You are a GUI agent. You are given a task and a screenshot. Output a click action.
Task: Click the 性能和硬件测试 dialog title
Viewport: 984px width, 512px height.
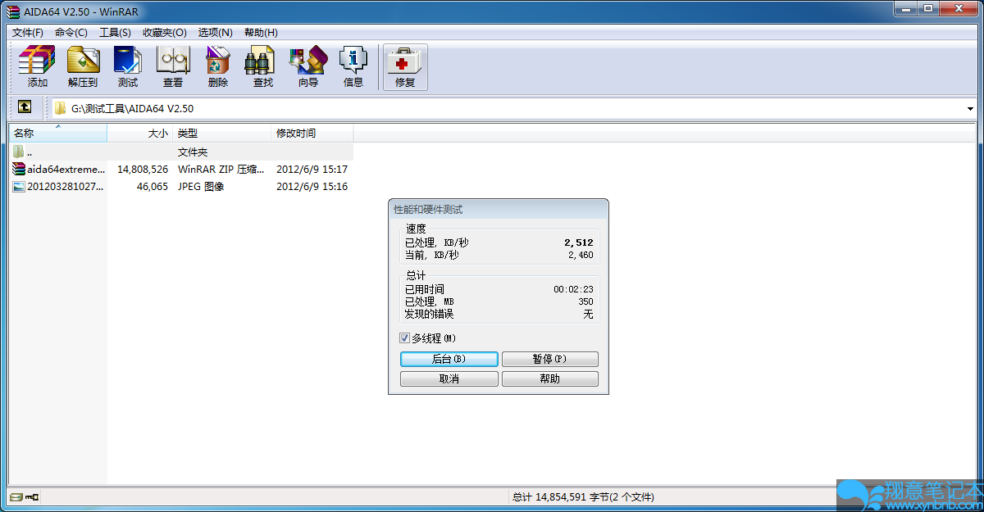coord(428,210)
